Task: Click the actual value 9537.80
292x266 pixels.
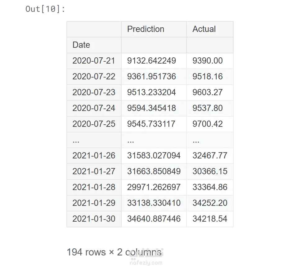Action: pos(207,108)
